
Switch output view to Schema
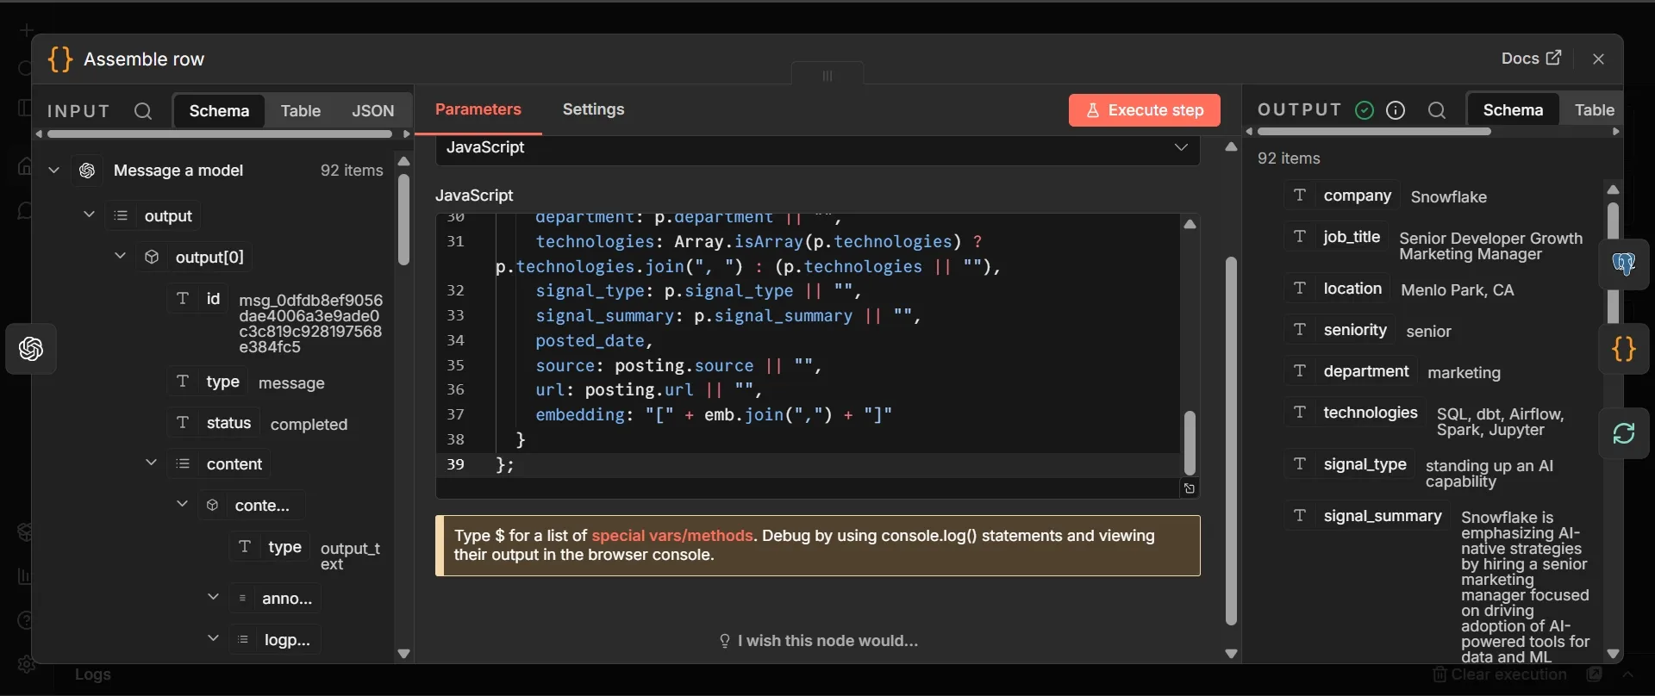(x=1513, y=110)
